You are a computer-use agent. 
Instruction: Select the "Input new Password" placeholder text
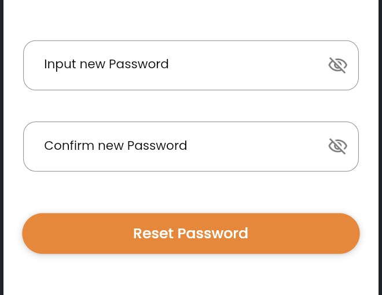coord(106,64)
